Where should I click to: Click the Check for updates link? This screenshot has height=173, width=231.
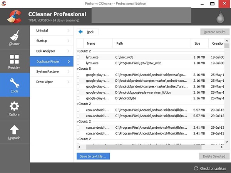pos(212,168)
